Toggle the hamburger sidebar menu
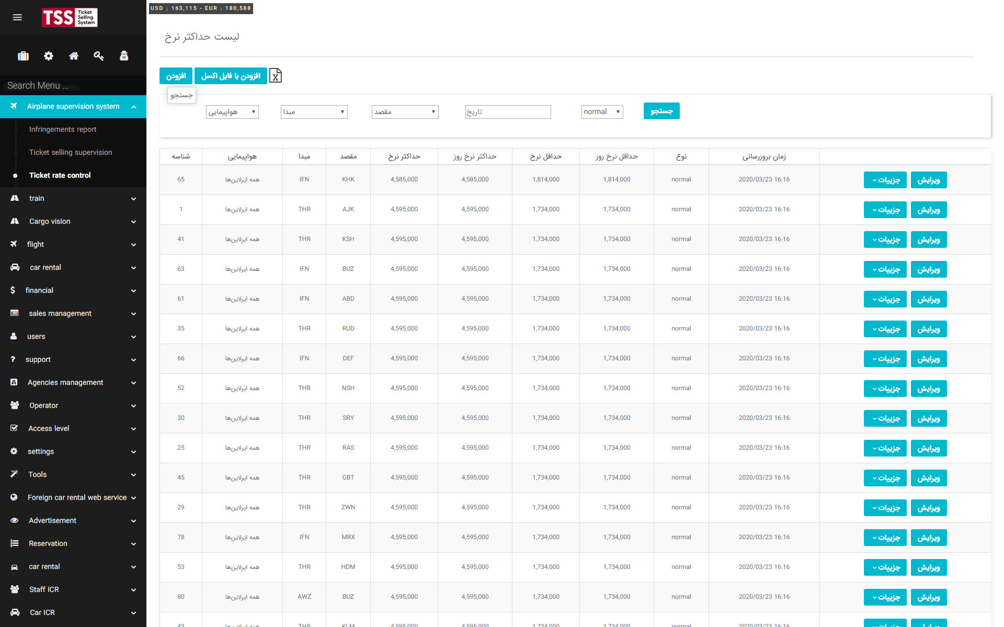Image resolution: width=1004 pixels, height=627 pixels. click(17, 17)
